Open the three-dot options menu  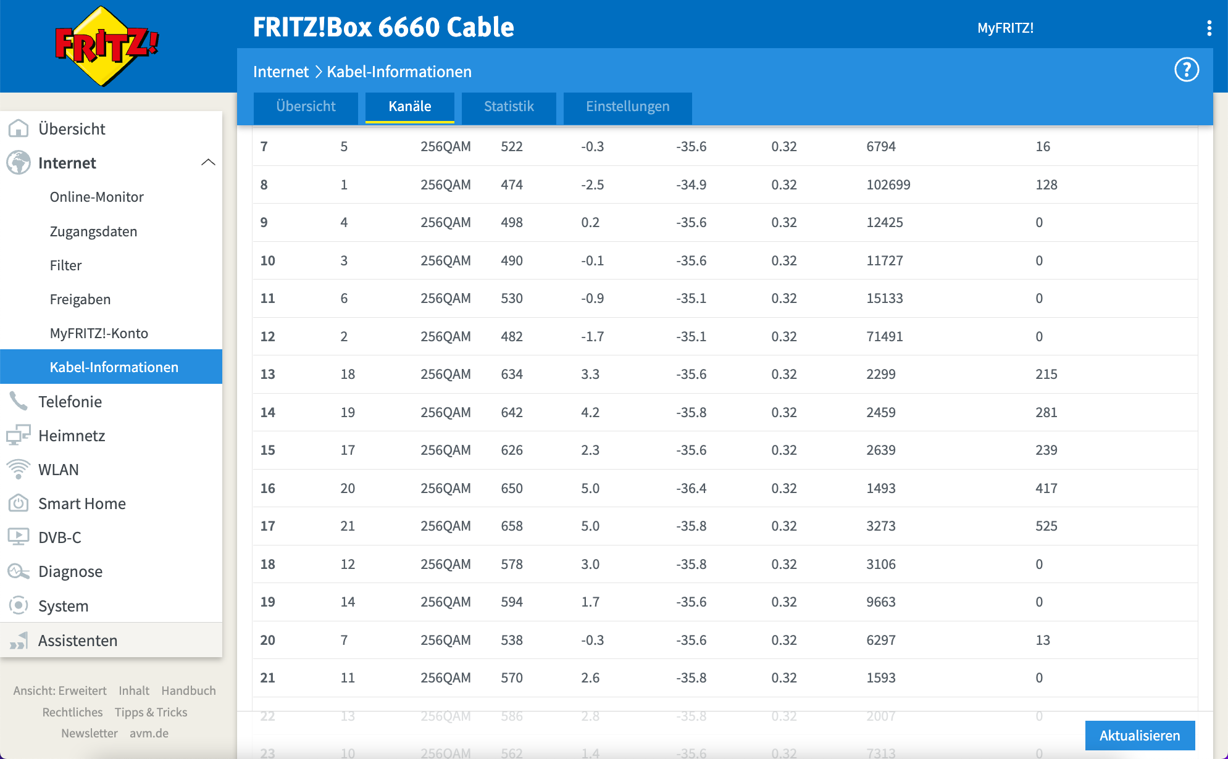coord(1209,28)
